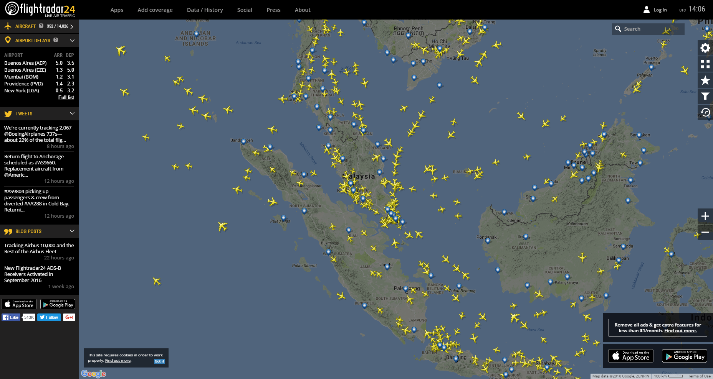Select Buenos Aires (AEP) airport row
713x379 pixels.
point(39,63)
